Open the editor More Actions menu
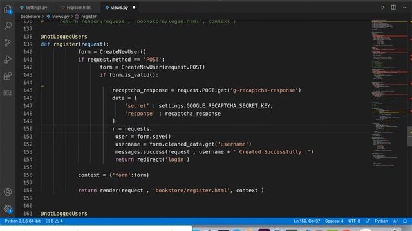 click(404, 8)
